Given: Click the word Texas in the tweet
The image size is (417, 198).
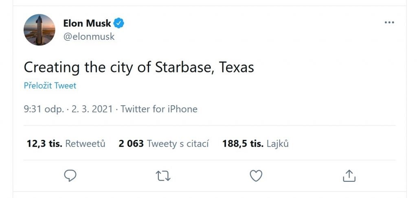Looking at the screenshot, I should click(x=237, y=67).
